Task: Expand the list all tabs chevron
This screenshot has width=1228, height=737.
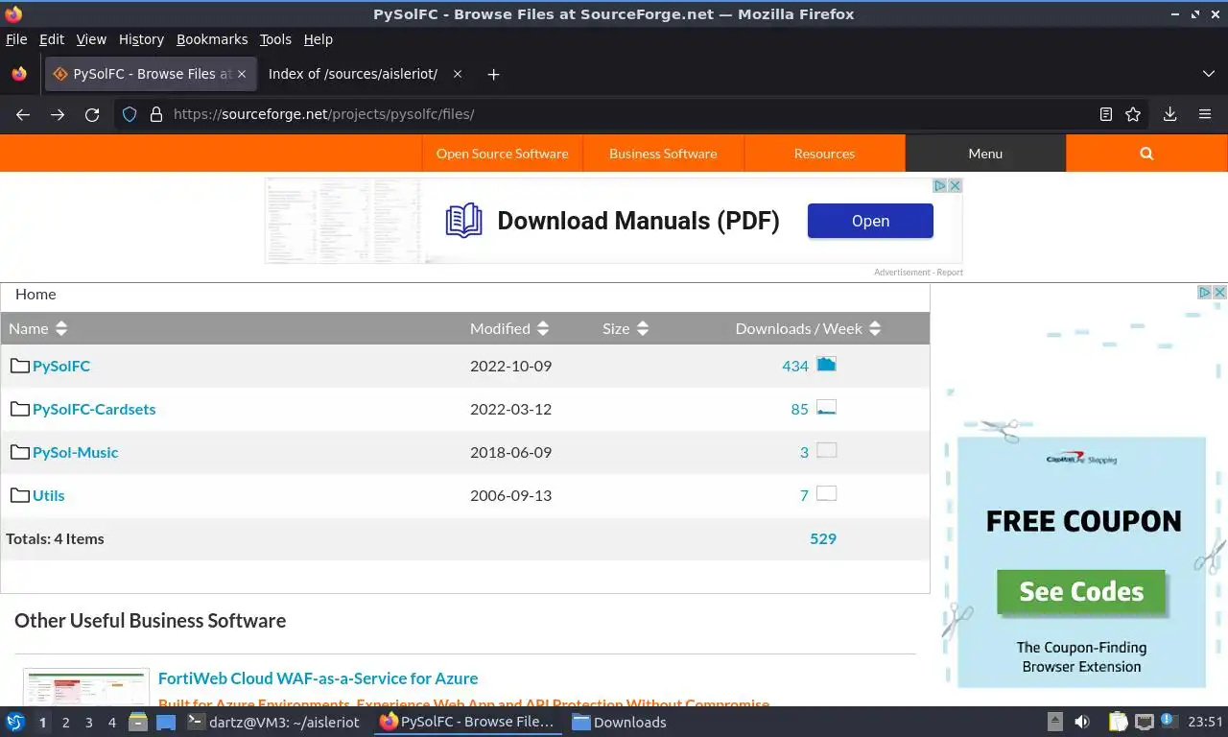Action: pyautogui.click(x=1209, y=74)
